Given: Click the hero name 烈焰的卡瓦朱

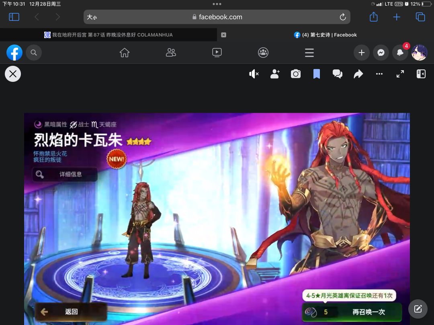Looking at the screenshot, I should coord(78,140).
